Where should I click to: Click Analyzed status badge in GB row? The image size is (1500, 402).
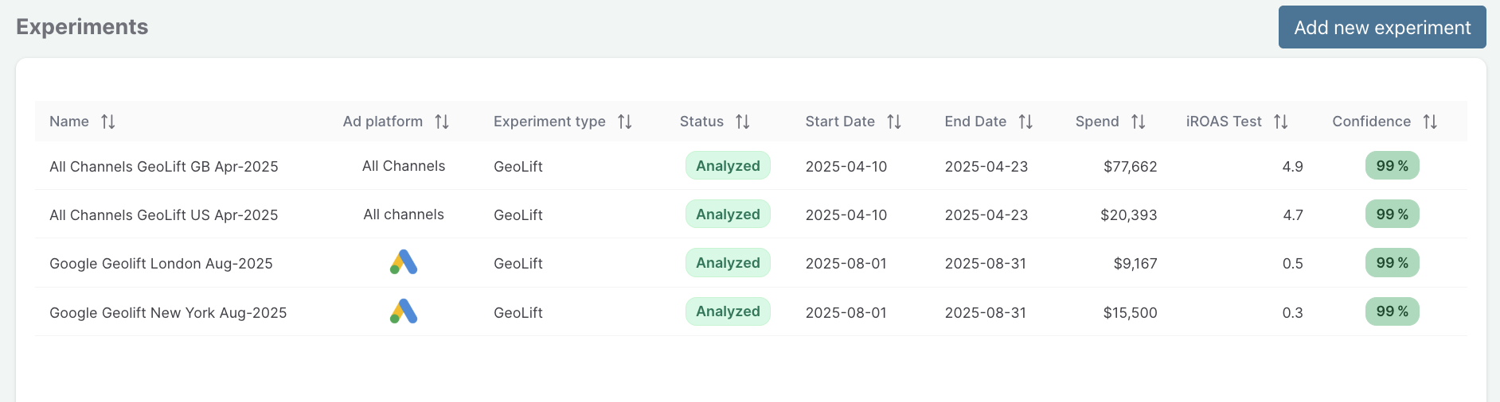click(728, 165)
